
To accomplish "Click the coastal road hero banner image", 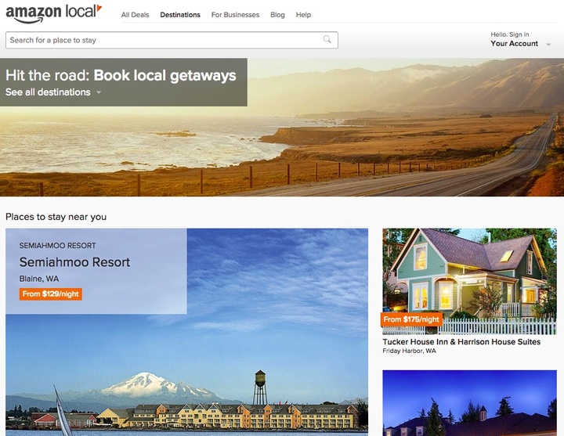I will 392,141.
